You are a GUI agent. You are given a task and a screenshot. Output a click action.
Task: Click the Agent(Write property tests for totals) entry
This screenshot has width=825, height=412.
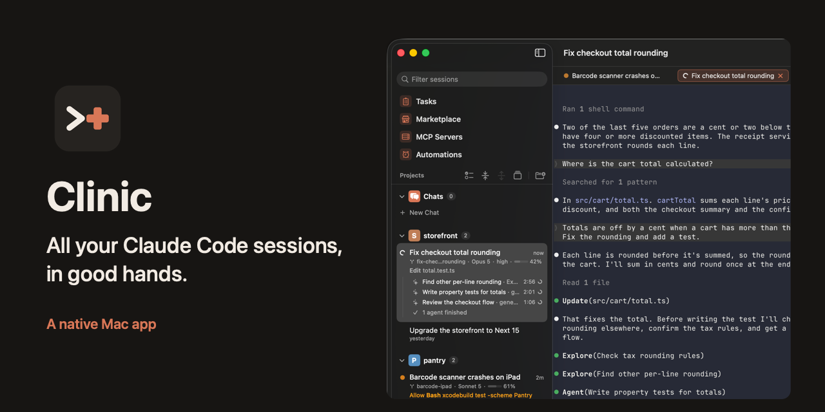coord(644,392)
